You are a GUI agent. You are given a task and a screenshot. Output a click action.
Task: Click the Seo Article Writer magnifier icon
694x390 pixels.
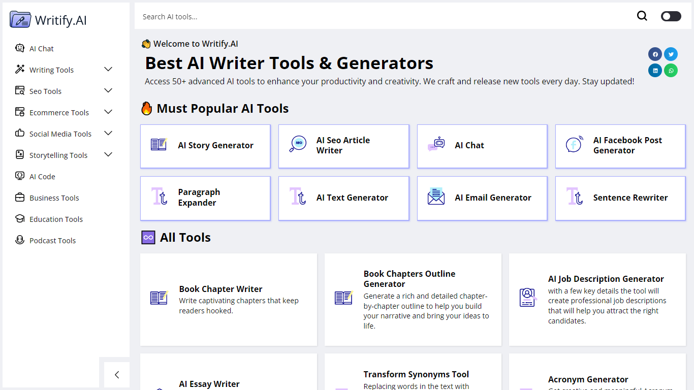pyautogui.click(x=298, y=144)
